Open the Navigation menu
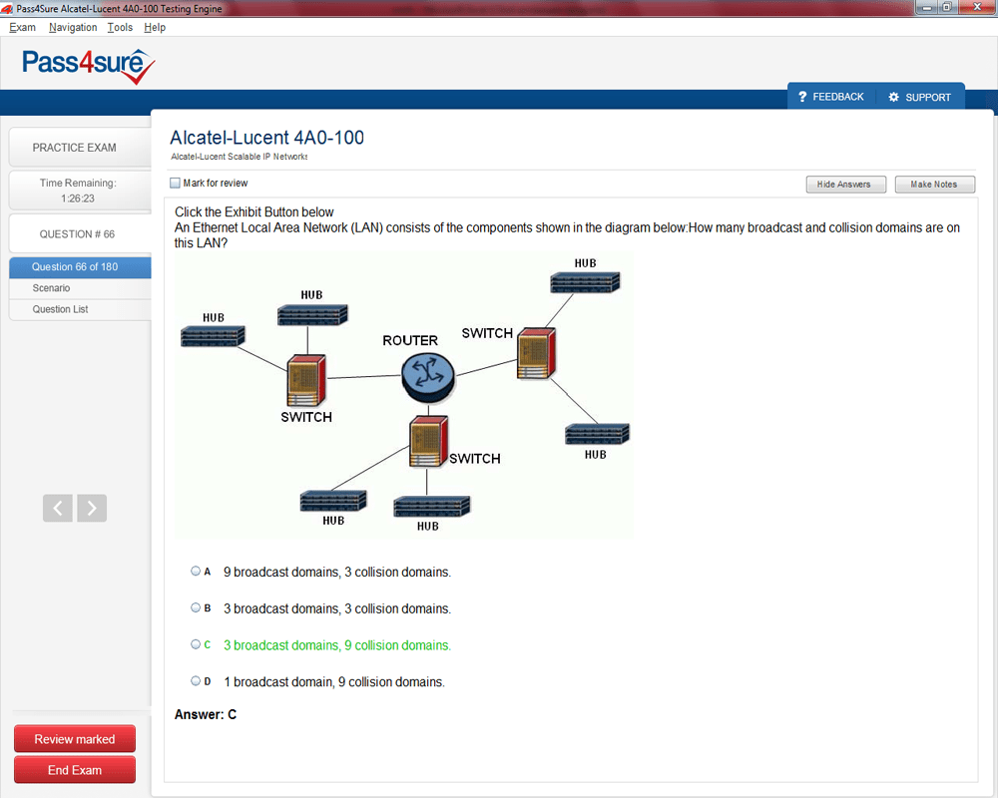The width and height of the screenshot is (998, 798). pos(73,28)
